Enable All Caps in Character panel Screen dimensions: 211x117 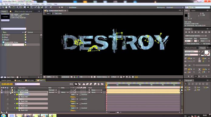point(196,76)
